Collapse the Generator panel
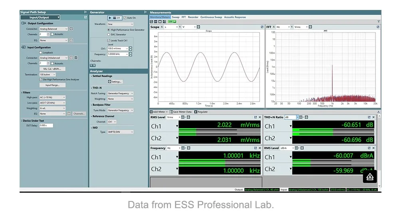399x215 pixels. coord(145,12)
